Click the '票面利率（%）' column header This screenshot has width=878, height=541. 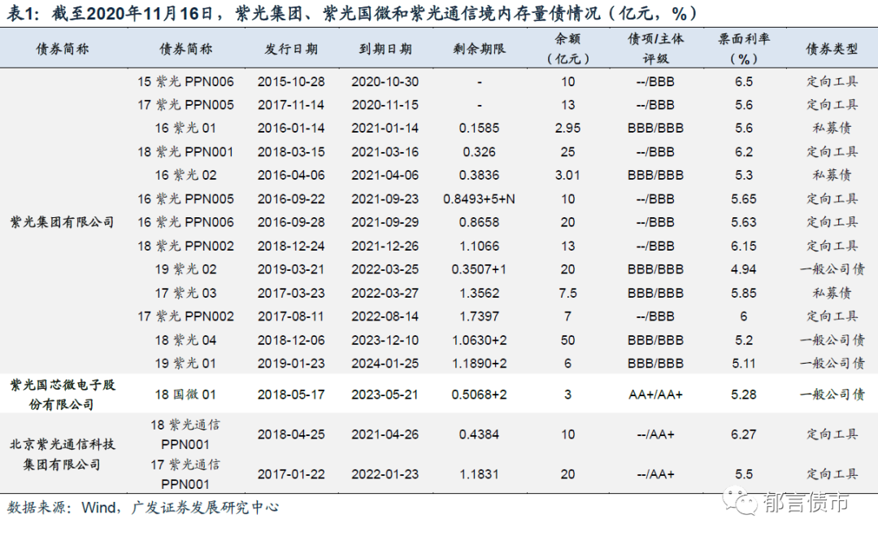(x=744, y=49)
